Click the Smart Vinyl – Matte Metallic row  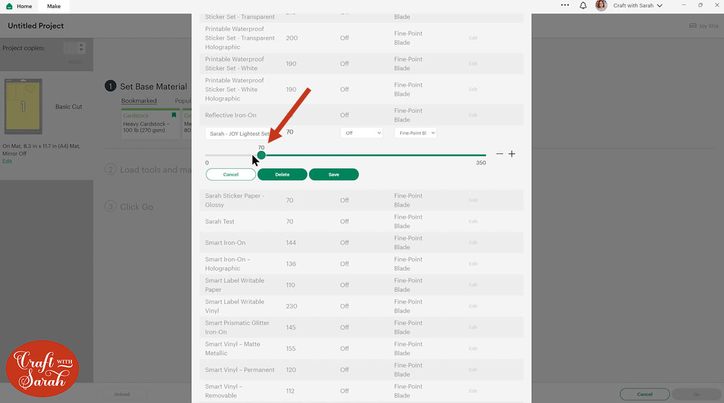pyautogui.click(x=361, y=348)
